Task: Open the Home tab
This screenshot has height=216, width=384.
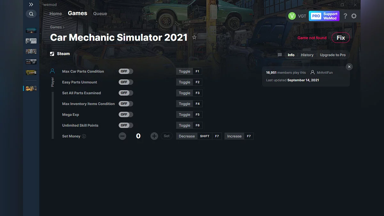Action: [x=55, y=13]
